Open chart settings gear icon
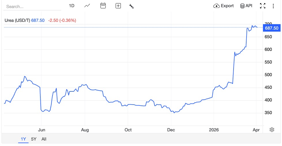Viewport: 282px width, 146px height. 272,130
